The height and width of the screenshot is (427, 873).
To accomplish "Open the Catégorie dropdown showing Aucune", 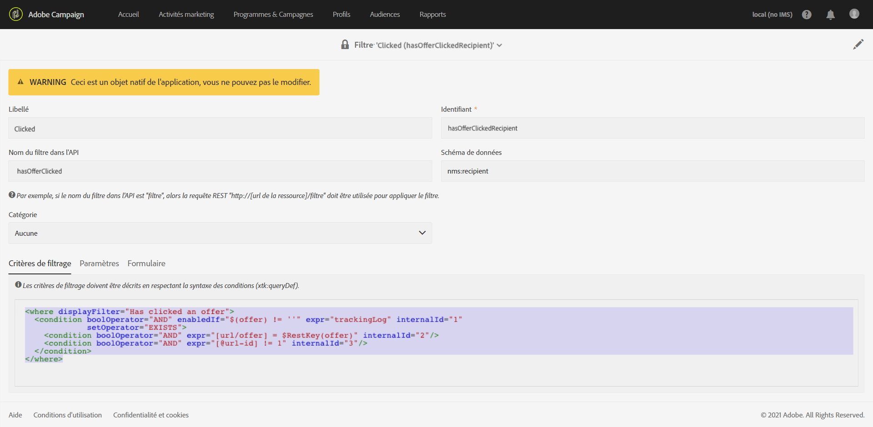I will (220, 233).
